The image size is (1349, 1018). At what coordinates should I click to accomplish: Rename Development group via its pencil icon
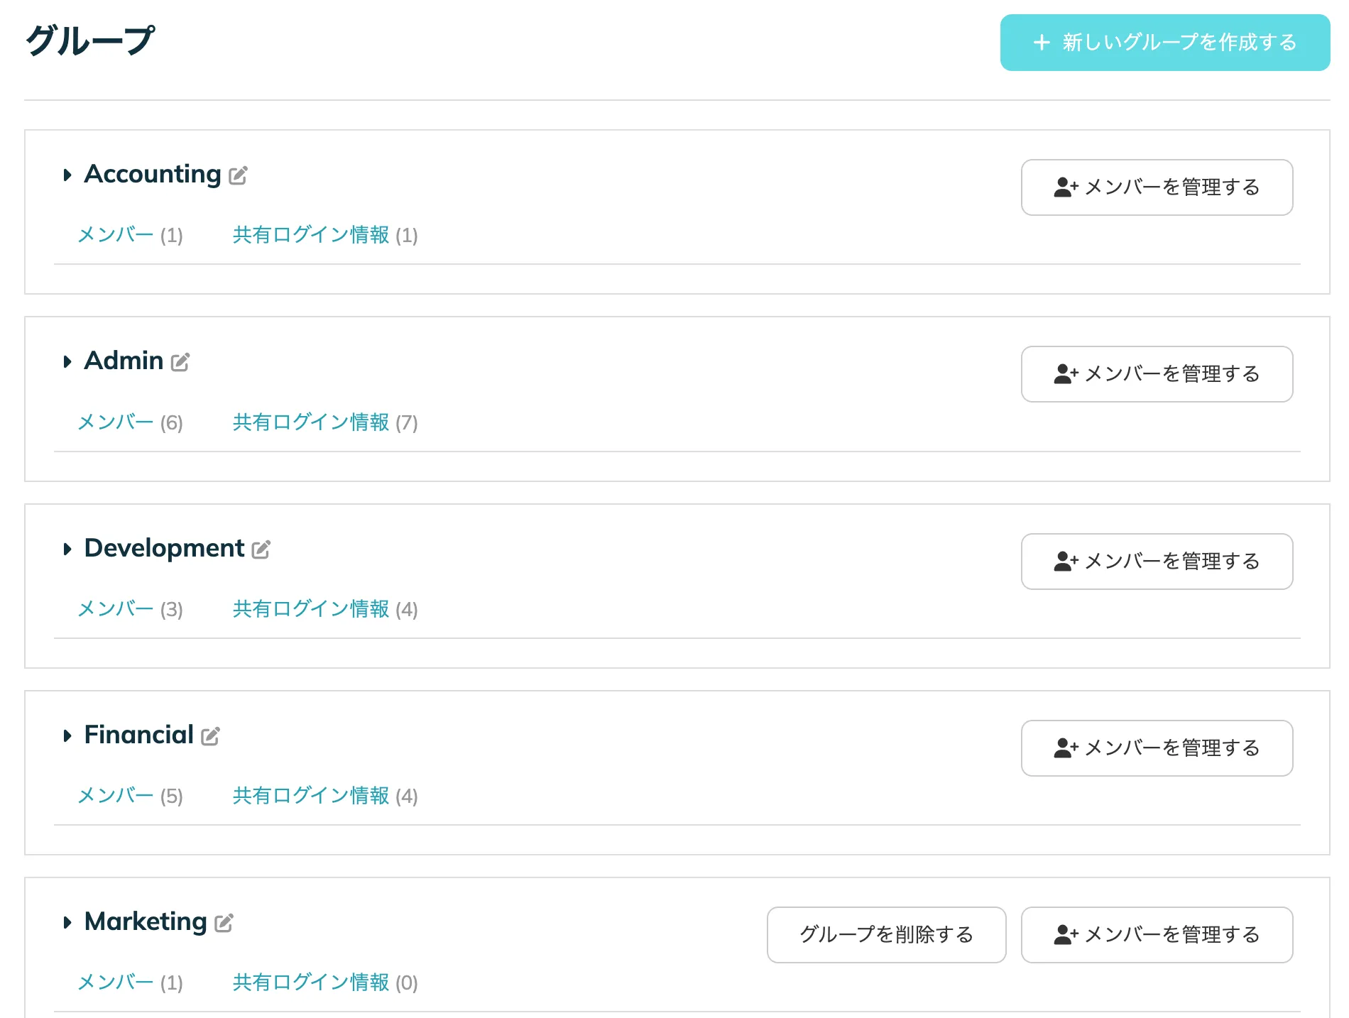pos(261,549)
